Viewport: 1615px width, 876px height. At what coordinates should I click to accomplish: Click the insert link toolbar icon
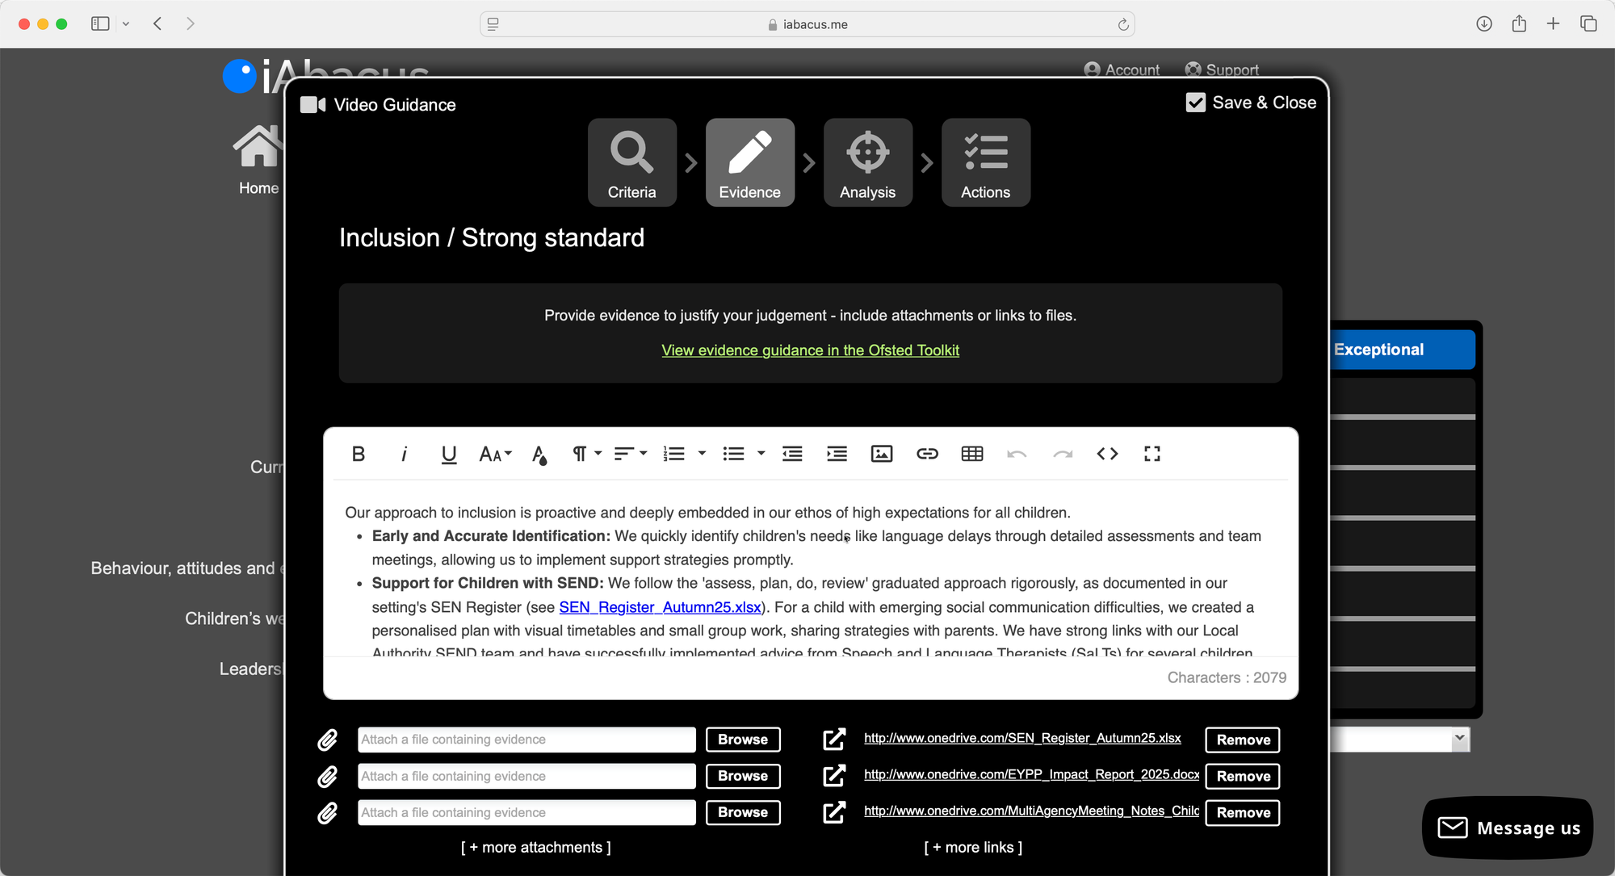[927, 454]
